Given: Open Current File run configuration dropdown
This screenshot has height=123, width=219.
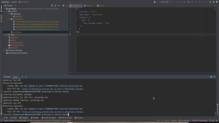Looking at the screenshot, I should click(x=165, y=2).
